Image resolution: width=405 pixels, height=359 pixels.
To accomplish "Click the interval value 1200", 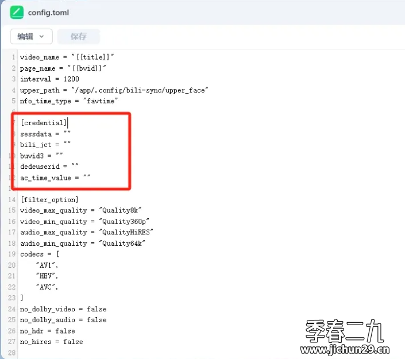I will click(71, 79).
